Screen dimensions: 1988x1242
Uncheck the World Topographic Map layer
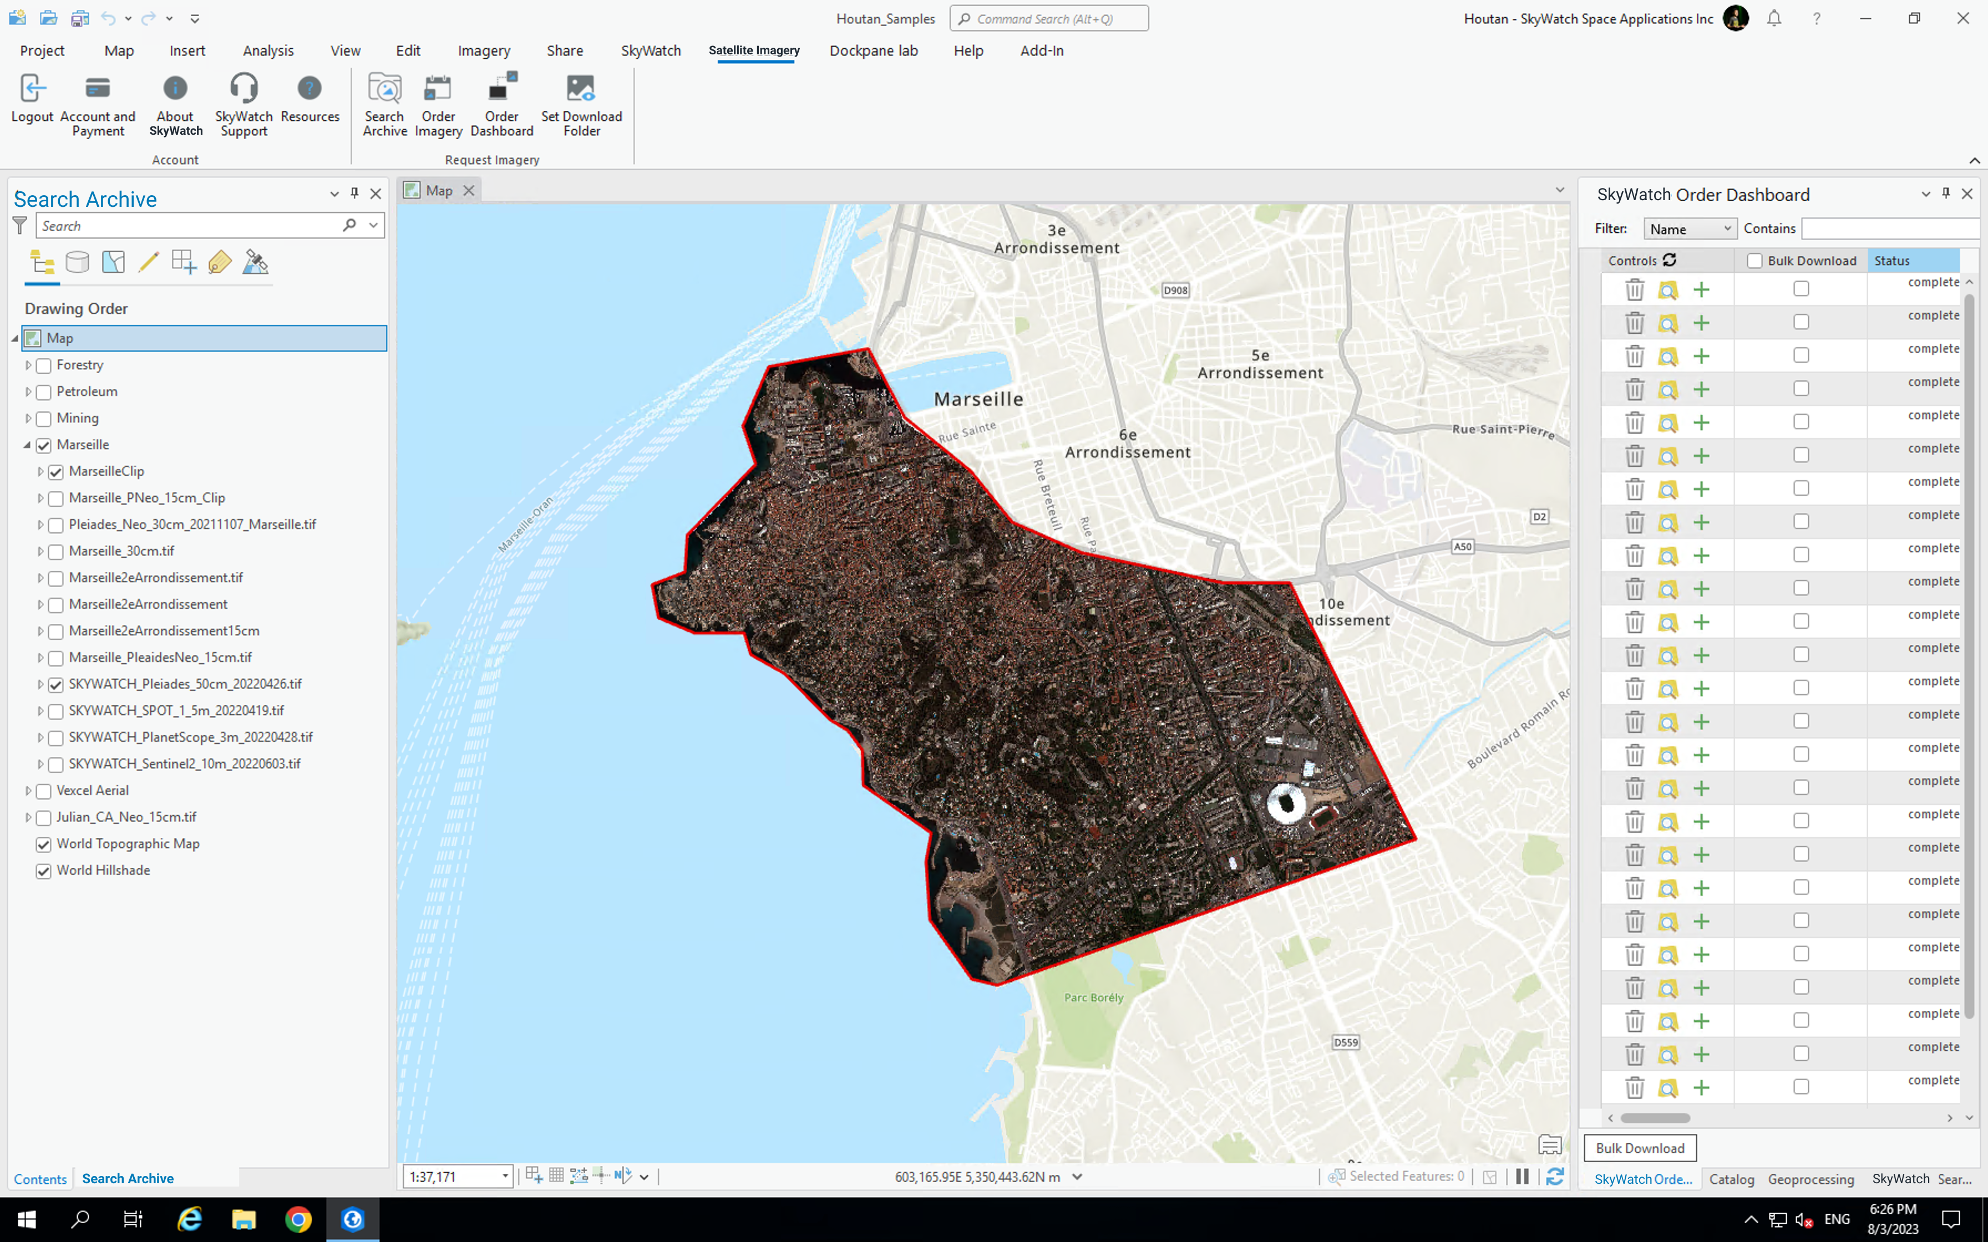(x=43, y=844)
